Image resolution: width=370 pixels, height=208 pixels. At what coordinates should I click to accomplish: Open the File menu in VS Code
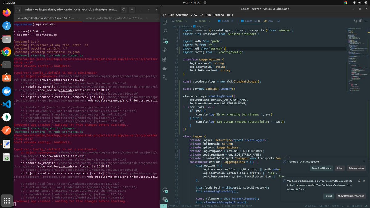pyautogui.click(x=164, y=15)
